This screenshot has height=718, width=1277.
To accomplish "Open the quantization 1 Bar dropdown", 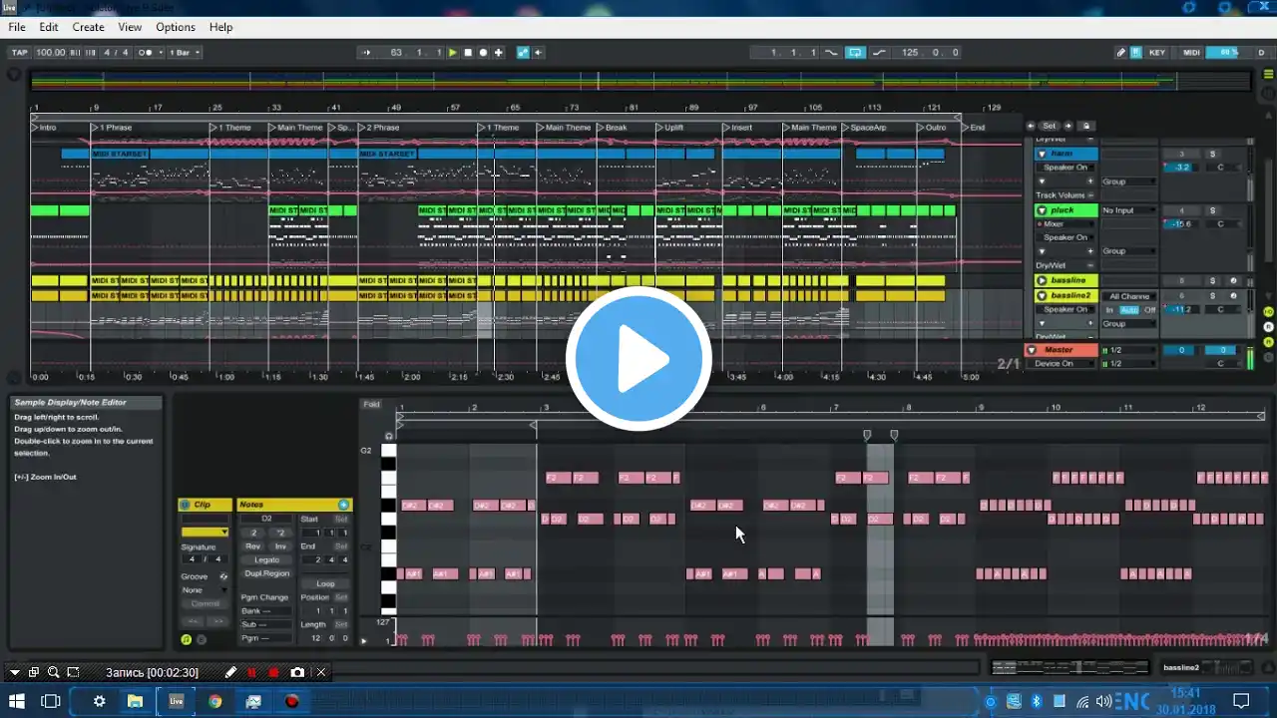I will coord(185,53).
